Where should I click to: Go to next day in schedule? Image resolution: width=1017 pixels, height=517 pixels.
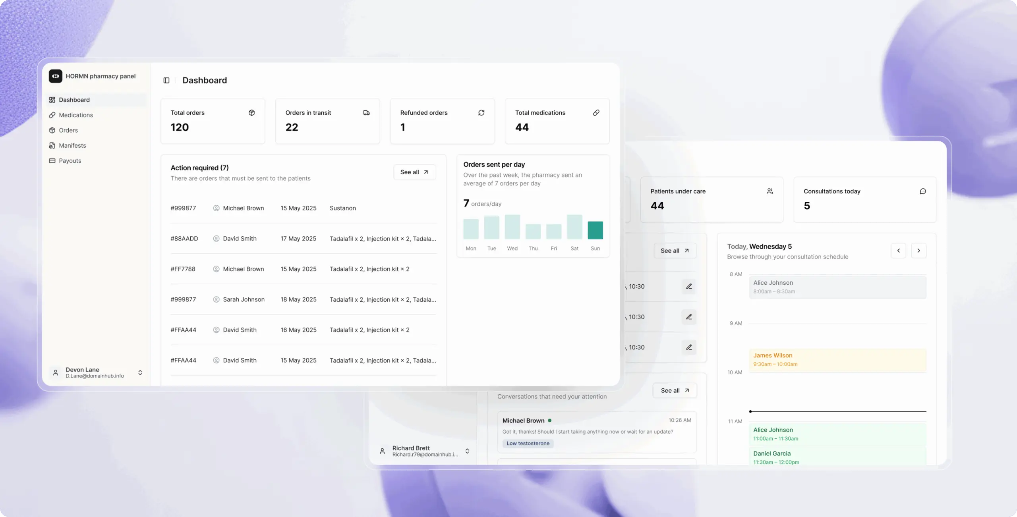(x=918, y=251)
